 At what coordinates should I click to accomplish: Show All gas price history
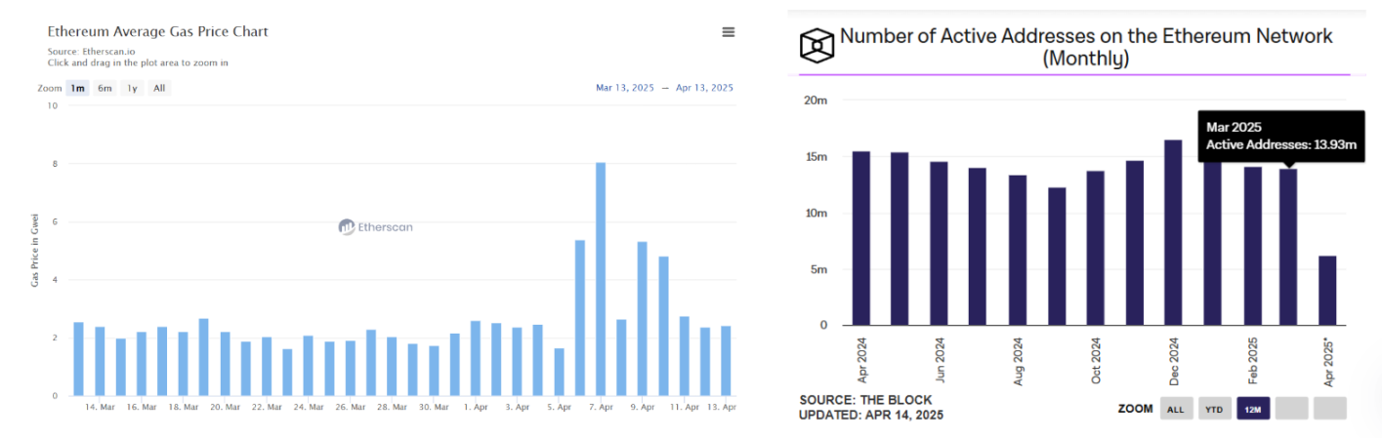pyautogui.click(x=159, y=88)
